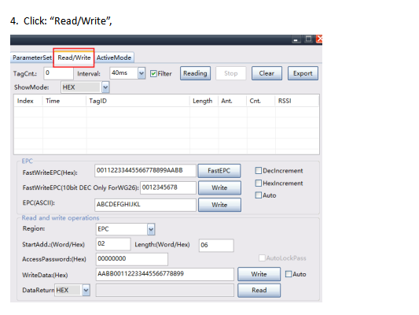The width and height of the screenshot is (419, 315).
Task: Click the Read button
Action: tap(259, 291)
